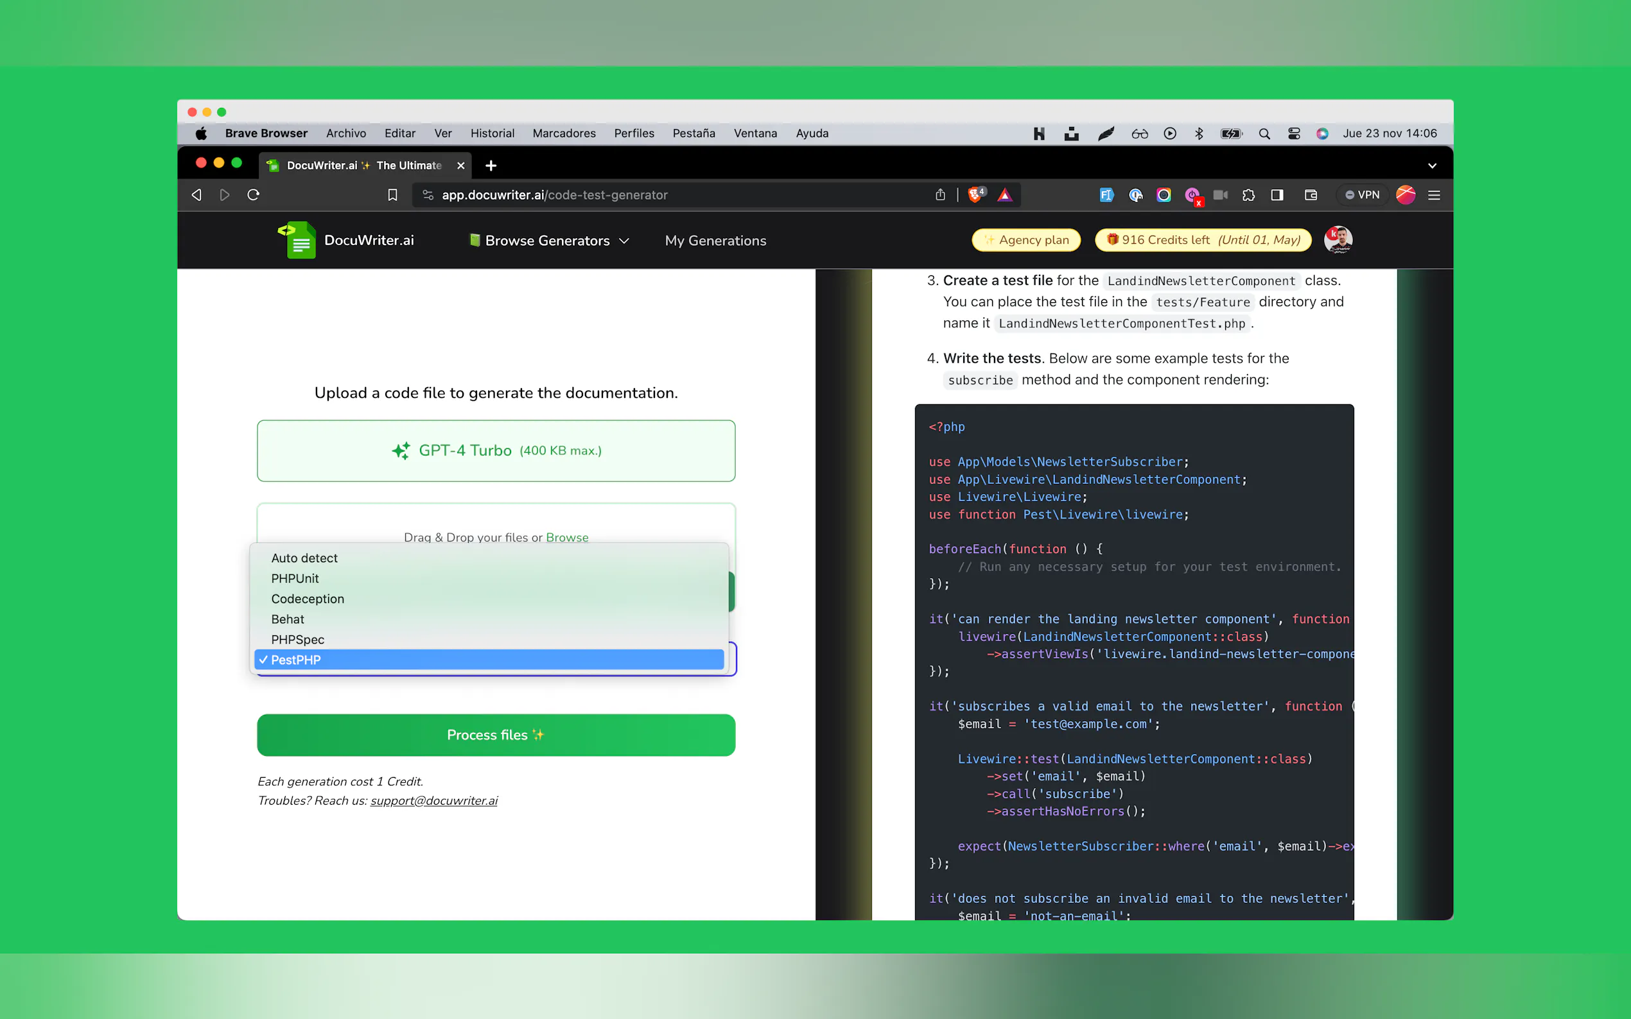Screen dimensions: 1631x1019
Task: Open the Brave Wallet icon
Action: click(x=1311, y=195)
